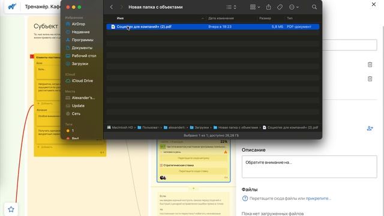Click the lower trash icon in the right panel
Image resolution: width=384 pixels, height=216 pixels.
pyautogui.click(x=370, y=79)
